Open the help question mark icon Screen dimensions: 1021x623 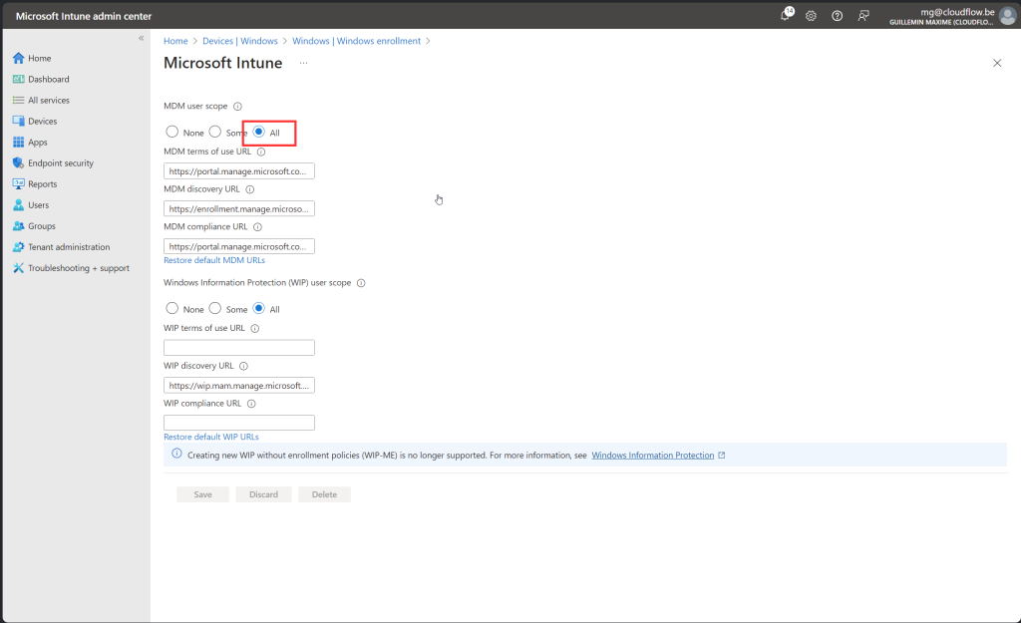click(838, 16)
